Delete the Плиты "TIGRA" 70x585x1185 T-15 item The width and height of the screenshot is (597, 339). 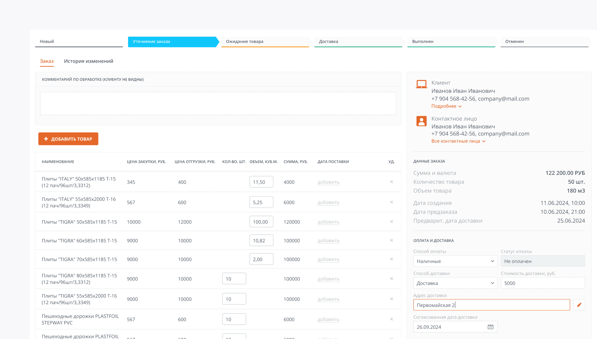391,259
